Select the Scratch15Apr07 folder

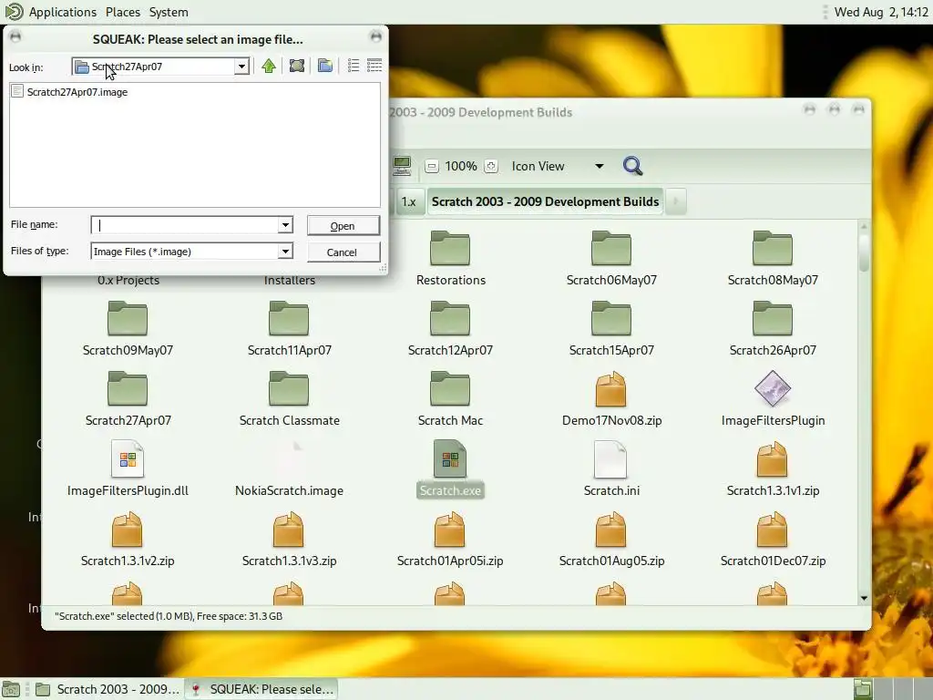coord(611,328)
